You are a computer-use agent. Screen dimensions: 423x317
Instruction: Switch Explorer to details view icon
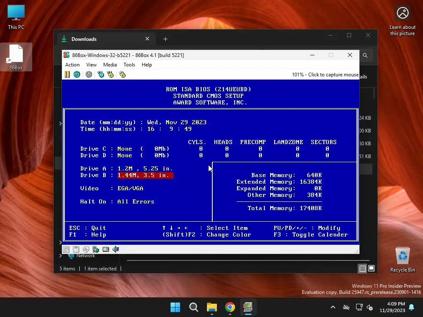(362, 268)
